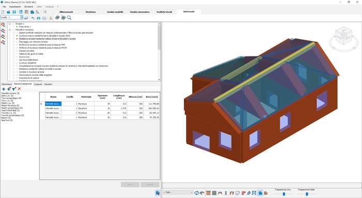This screenshot has height=198, width=362.
Task: Adjust the Trasparenza Falde slider
Action: 307,194
